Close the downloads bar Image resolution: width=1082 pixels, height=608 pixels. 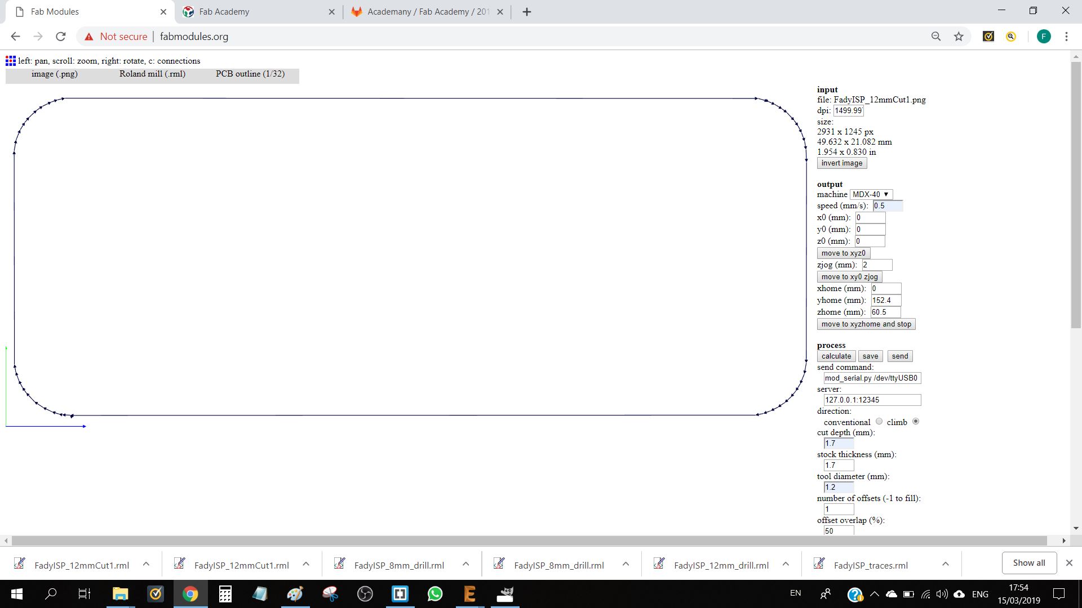click(1069, 563)
